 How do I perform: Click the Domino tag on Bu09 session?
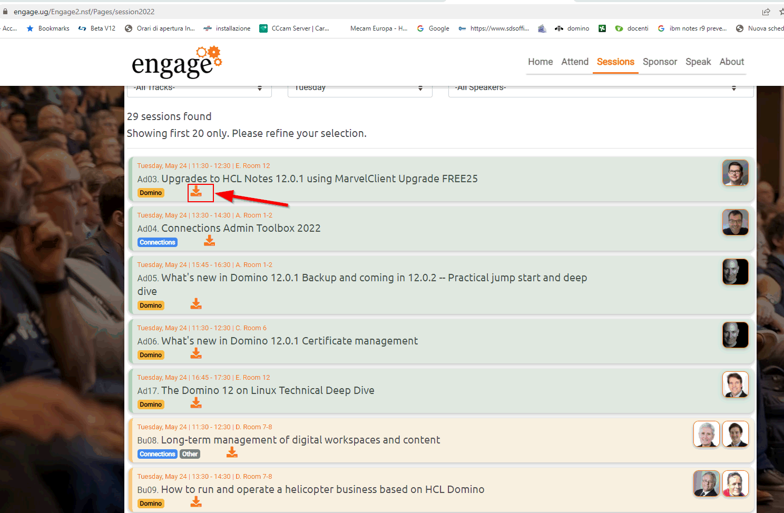pos(151,504)
